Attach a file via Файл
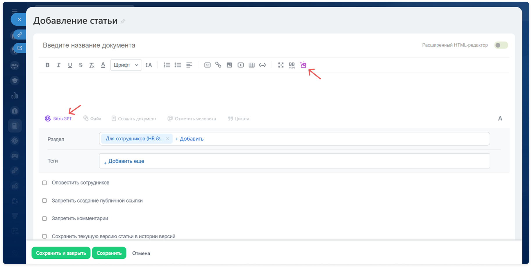The width and height of the screenshot is (532, 268). tap(92, 119)
